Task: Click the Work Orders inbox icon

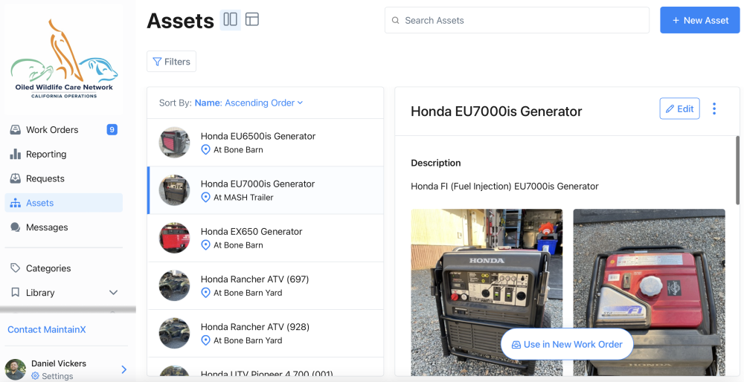Action: pyautogui.click(x=16, y=130)
